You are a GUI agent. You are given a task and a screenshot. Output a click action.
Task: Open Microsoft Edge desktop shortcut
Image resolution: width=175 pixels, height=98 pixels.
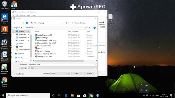click(x=4, y=19)
